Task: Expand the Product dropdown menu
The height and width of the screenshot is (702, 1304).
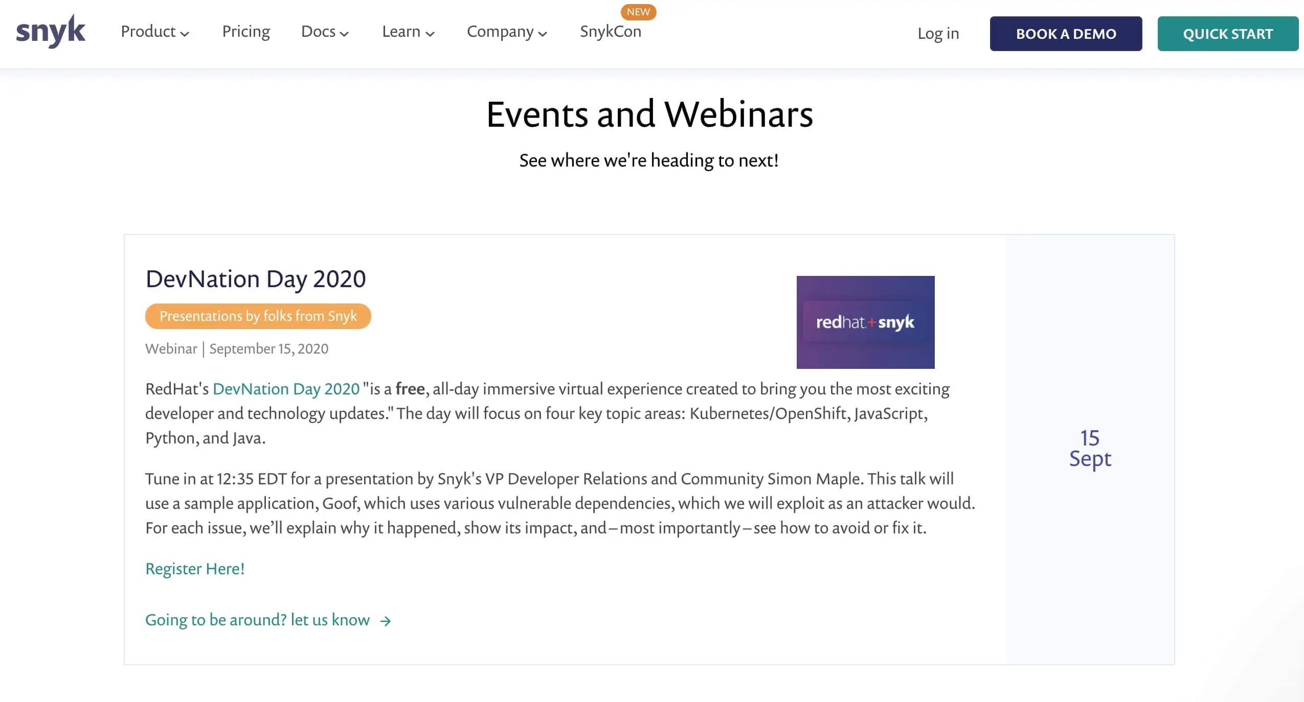Action: coord(155,32)
